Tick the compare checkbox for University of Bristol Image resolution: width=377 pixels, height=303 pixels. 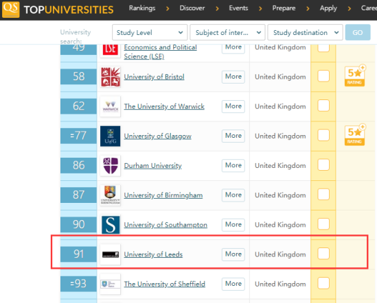pos(323,76)
